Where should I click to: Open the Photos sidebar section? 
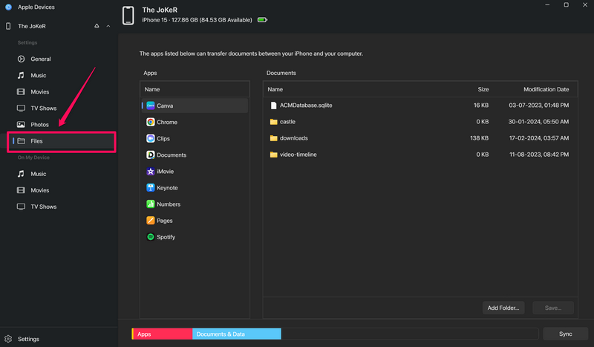click(39, 125)
